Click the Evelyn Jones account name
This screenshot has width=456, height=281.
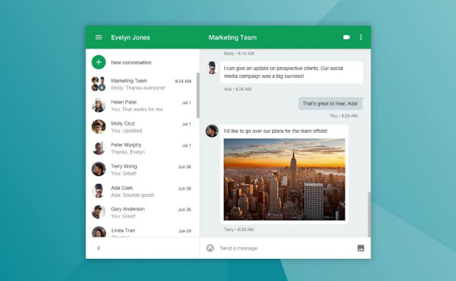131,37
